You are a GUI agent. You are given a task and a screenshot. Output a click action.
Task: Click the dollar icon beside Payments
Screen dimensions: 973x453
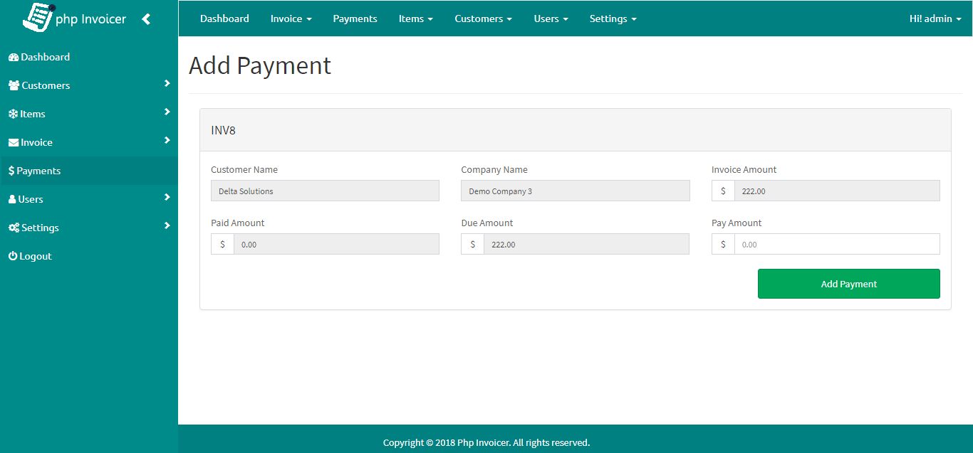11,171
